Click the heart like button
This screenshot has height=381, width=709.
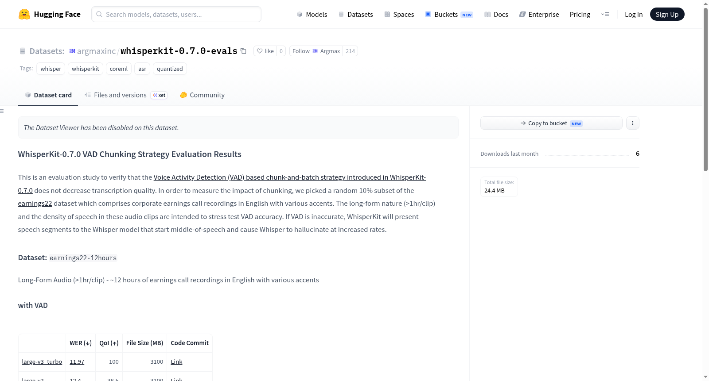[x=265, y=51]
